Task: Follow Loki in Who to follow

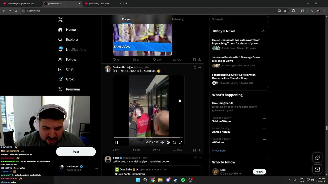Action: tap(259, 172)
